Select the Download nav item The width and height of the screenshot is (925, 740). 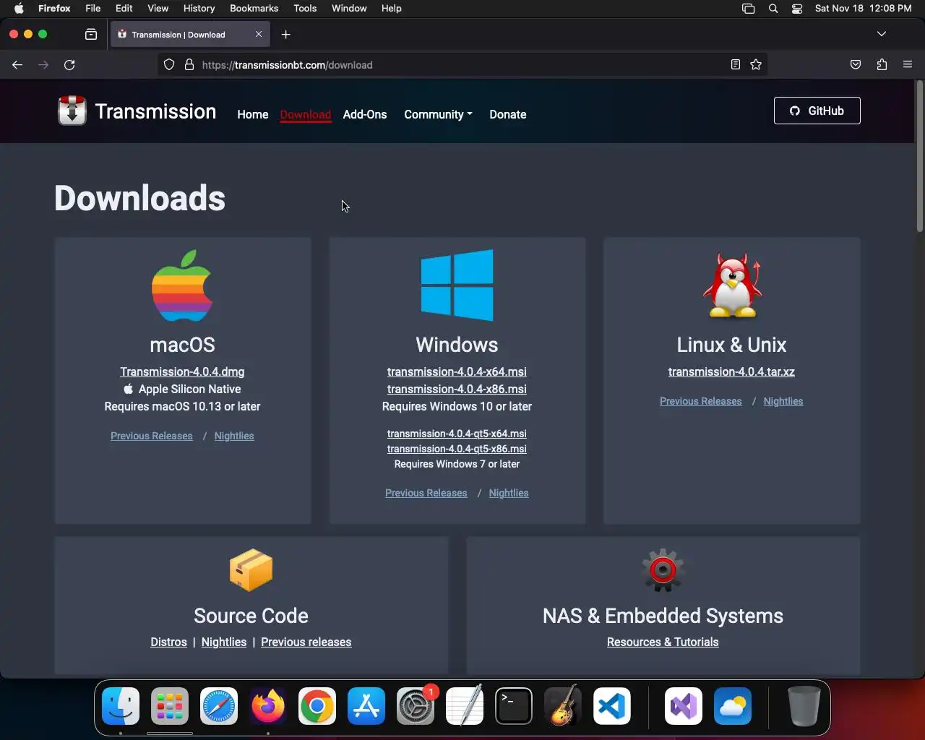point(306,114)
